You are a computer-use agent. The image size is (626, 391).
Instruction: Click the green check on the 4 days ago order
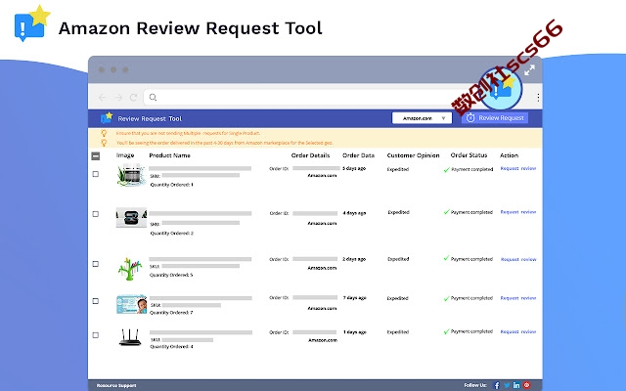pos(447,212)
